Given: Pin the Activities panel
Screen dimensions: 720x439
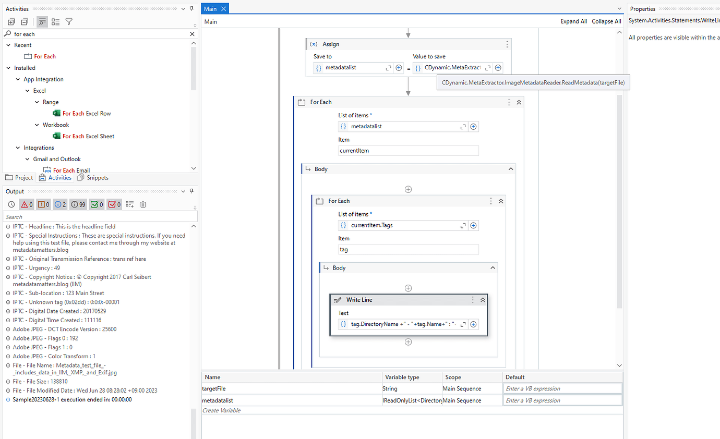Looking at the screenshot, I should point(191,8).
